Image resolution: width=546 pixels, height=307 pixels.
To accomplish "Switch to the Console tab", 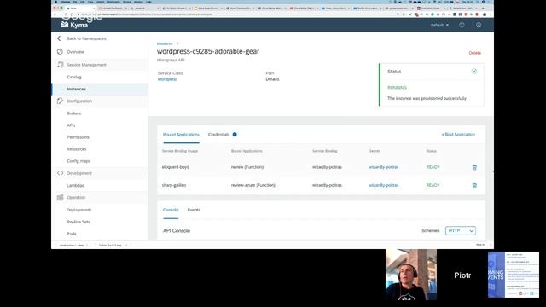I will click(171, 210).
